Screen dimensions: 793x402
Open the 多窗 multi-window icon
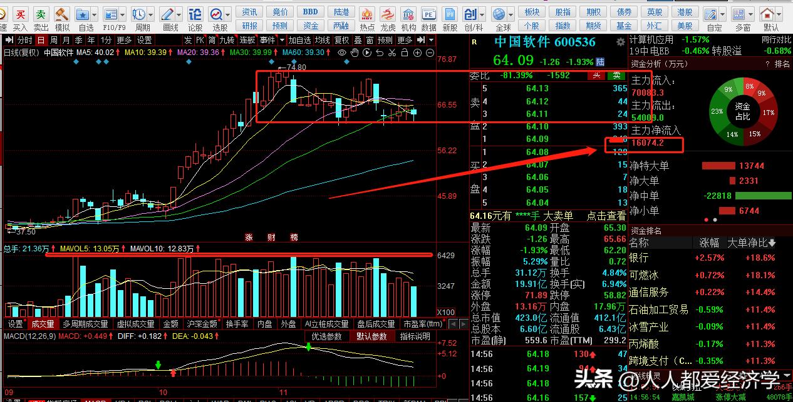click(x=739, y=14)
